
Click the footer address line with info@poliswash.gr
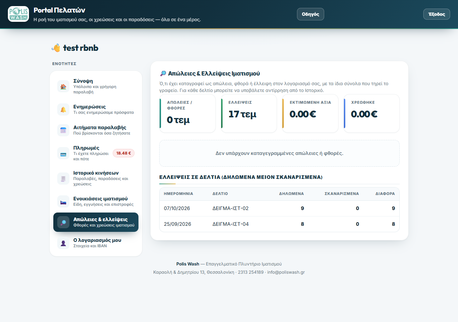[229, 272]
